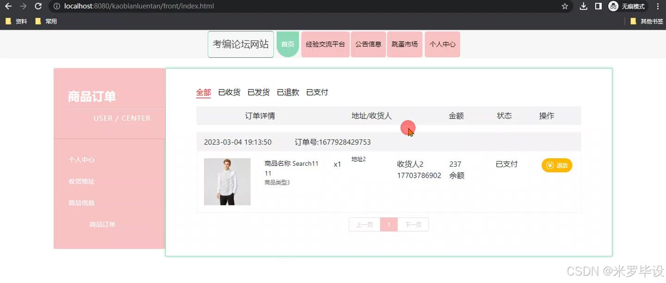Open 个人中心 in left sidebar
666x283 pixels.
(x=81, y=160)
